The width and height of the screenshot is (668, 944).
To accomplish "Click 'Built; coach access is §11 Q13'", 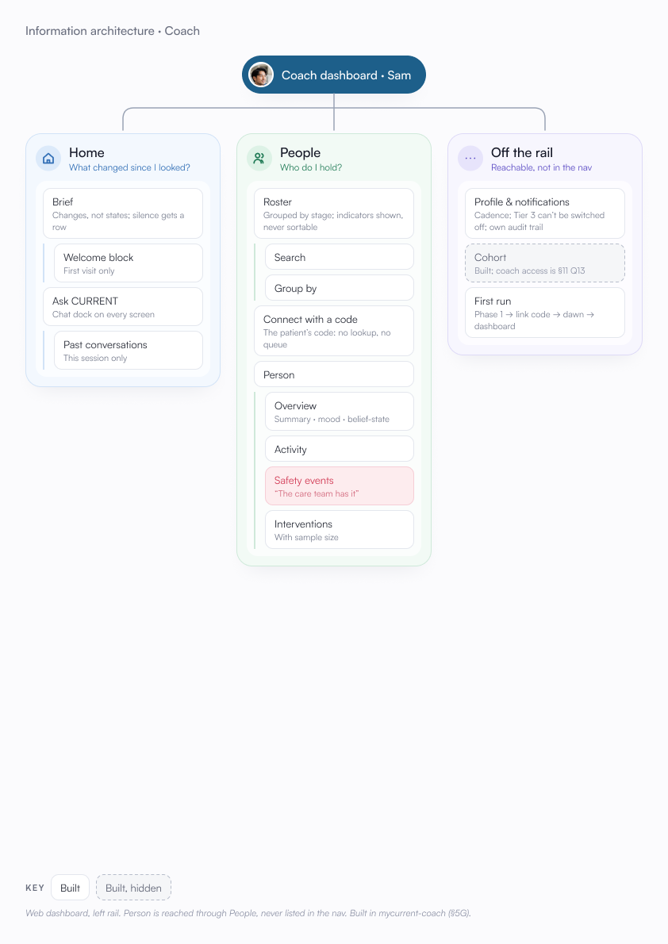I will coord(529,271).
